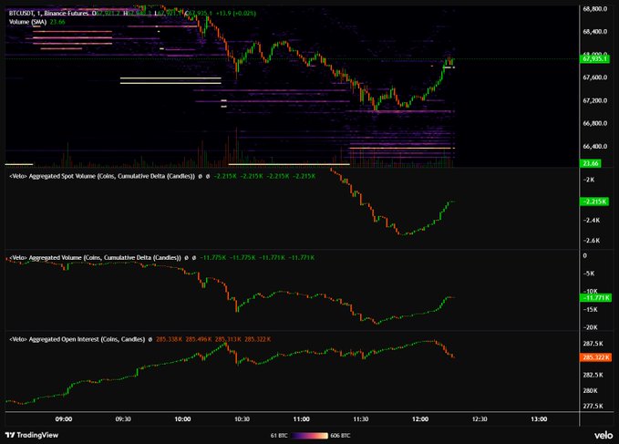Click the -2.6K spot delta axis label
The width and height of the screenshot is (619, 444).
click(592, 241)
